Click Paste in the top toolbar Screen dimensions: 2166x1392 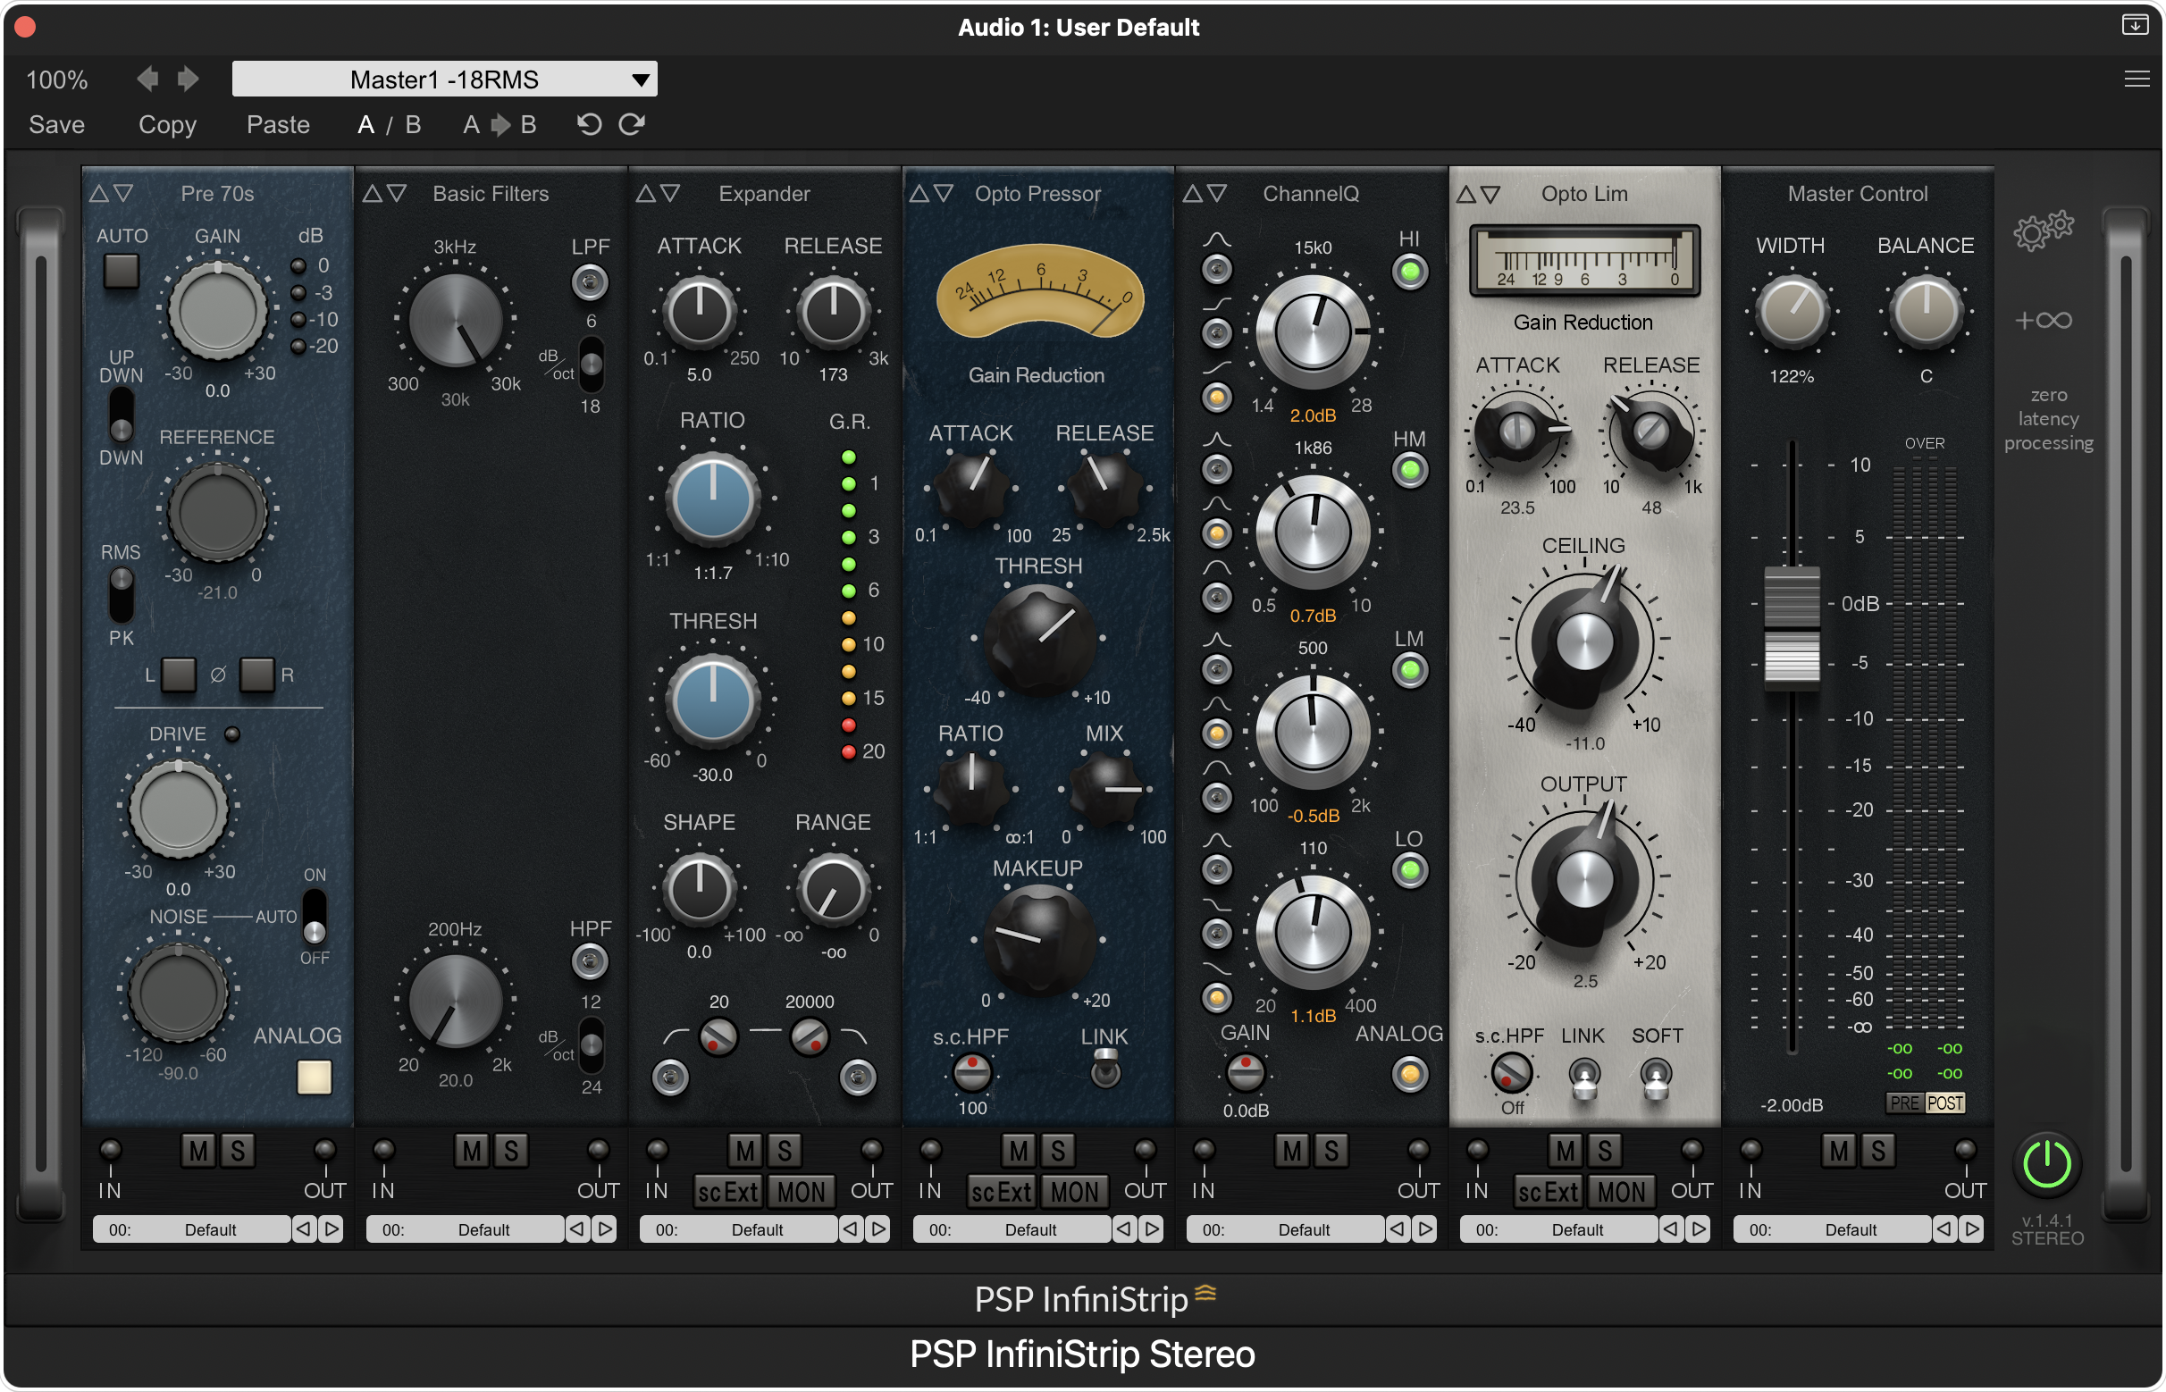(x=279, y=125)
